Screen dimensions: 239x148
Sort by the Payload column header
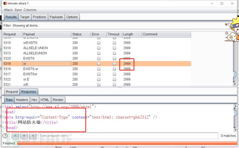47,34
